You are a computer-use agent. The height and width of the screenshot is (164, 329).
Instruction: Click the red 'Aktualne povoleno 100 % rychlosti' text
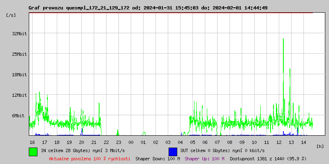click(x=90, y=159)
